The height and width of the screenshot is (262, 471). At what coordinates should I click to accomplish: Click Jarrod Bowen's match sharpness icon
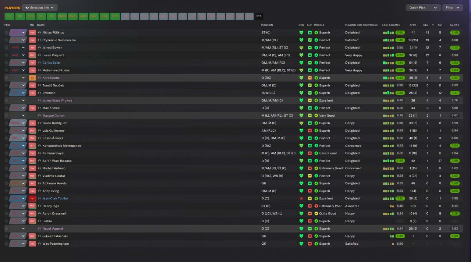tap(310, 47)
